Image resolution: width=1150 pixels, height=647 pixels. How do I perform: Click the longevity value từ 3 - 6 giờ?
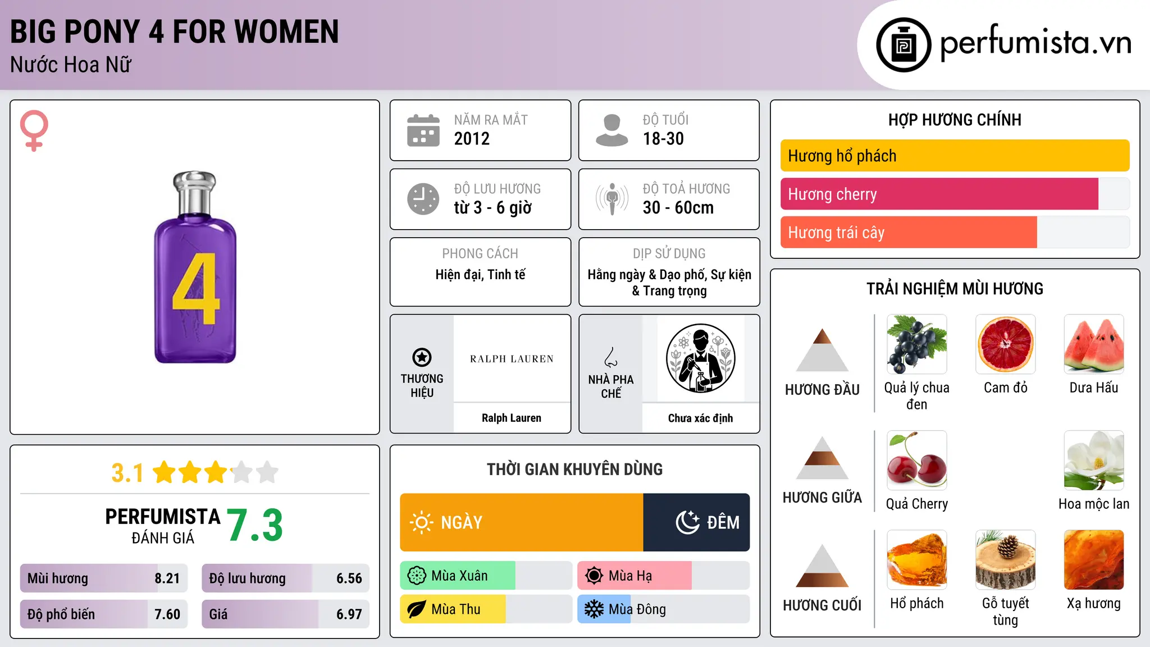click(x=492, y=208)
